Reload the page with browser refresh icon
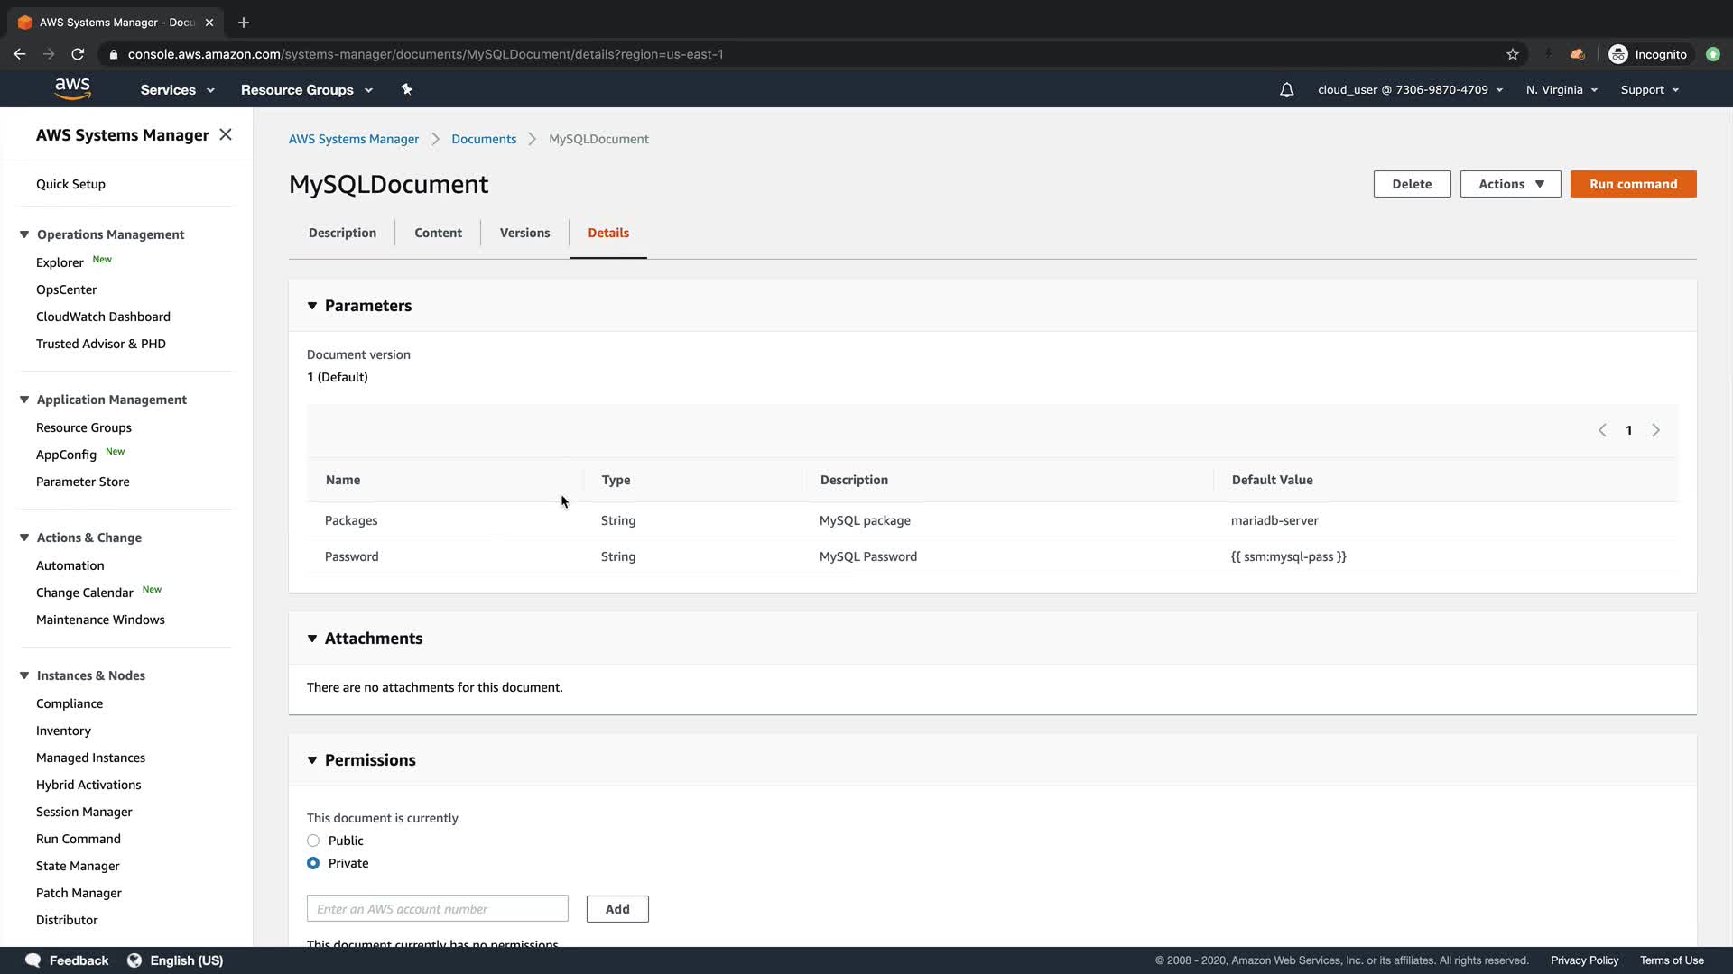The image size is (1733, 974). (78, 54)
